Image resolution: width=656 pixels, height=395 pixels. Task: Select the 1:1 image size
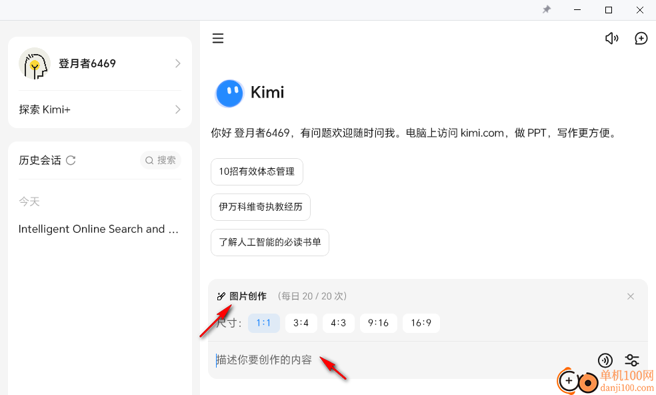[x=263, y=323]
